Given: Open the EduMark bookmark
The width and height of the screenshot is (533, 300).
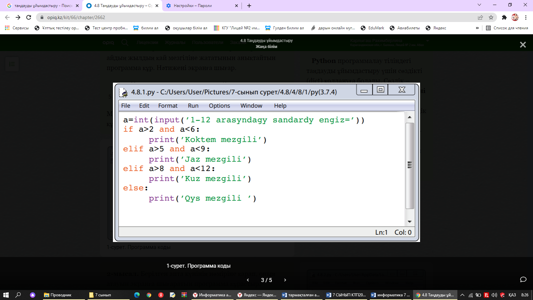Looking at the screenshot, I should pos(372,28).
